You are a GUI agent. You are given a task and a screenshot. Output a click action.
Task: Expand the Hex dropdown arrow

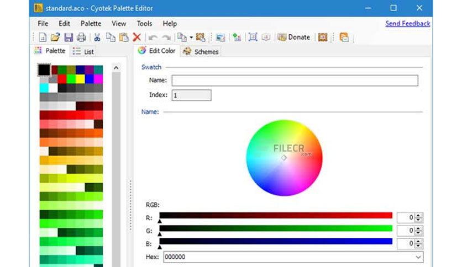coord(418,257)
